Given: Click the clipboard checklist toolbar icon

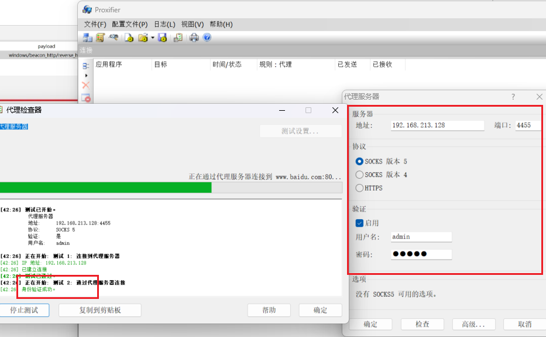Looking at the screenshot, I should click(178, 38).
